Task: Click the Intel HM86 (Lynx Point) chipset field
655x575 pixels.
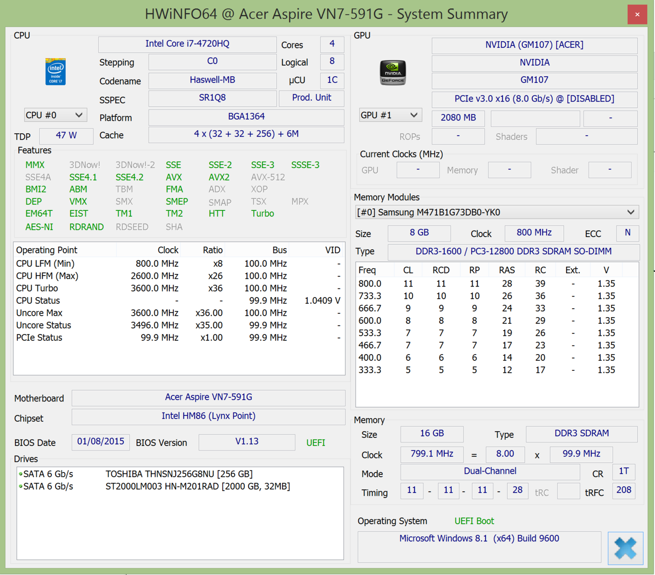Action: pos(208,416)
